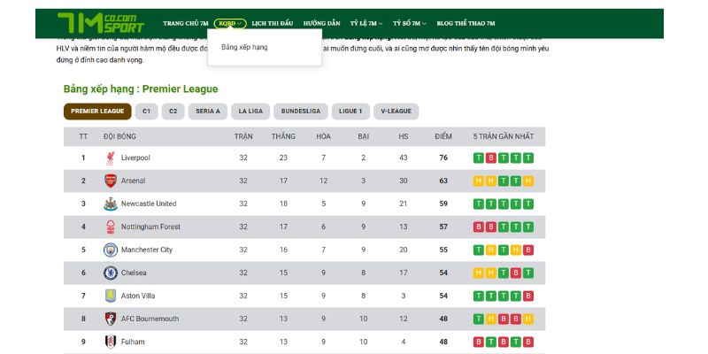The width and height of the screenshot is (708, 354).
Task: Open LỊCH THI ĐẤU menu item
Action: tap(273, 24)
